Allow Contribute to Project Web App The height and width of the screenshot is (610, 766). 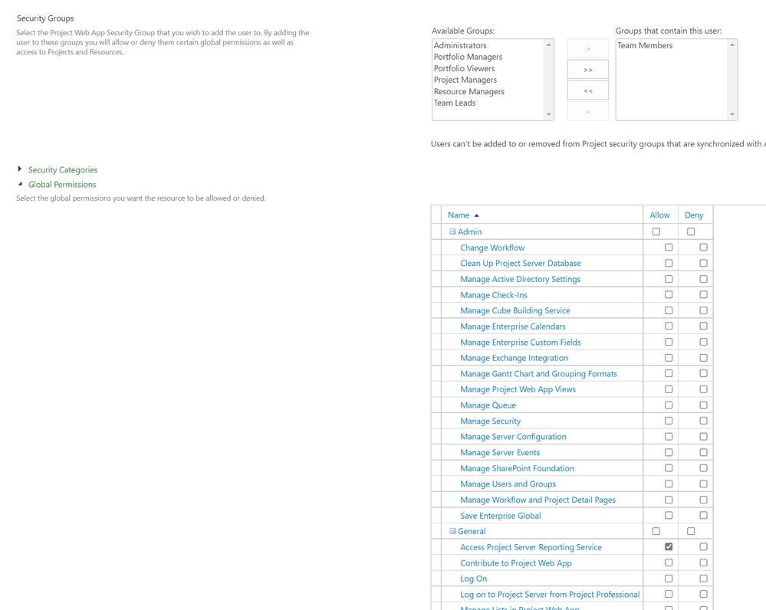tap(669, 562)
